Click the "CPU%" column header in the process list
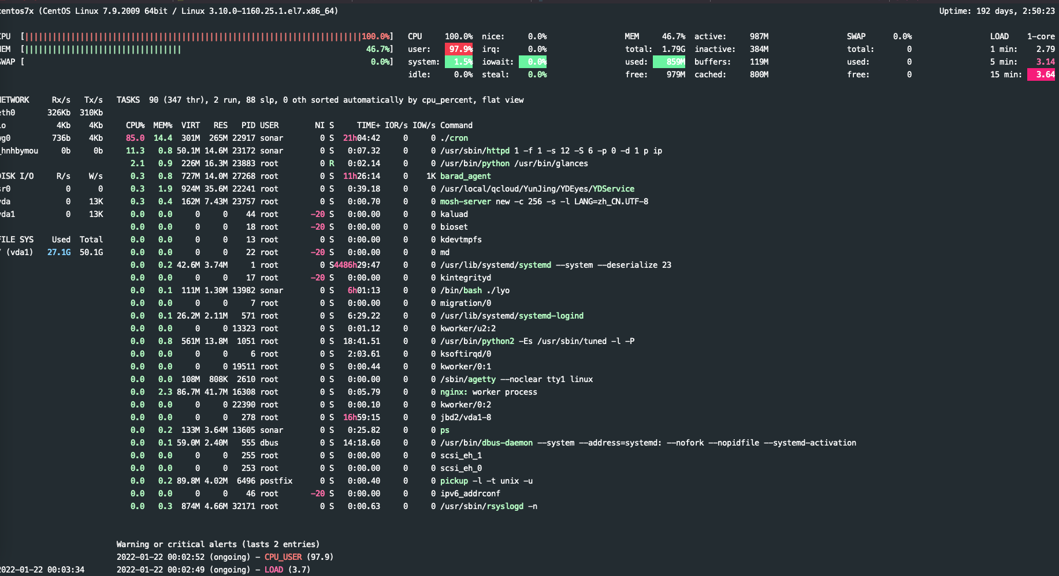The width and height of the screenshot is (1059, 576). pyautogui.click(x=135, y=125)
